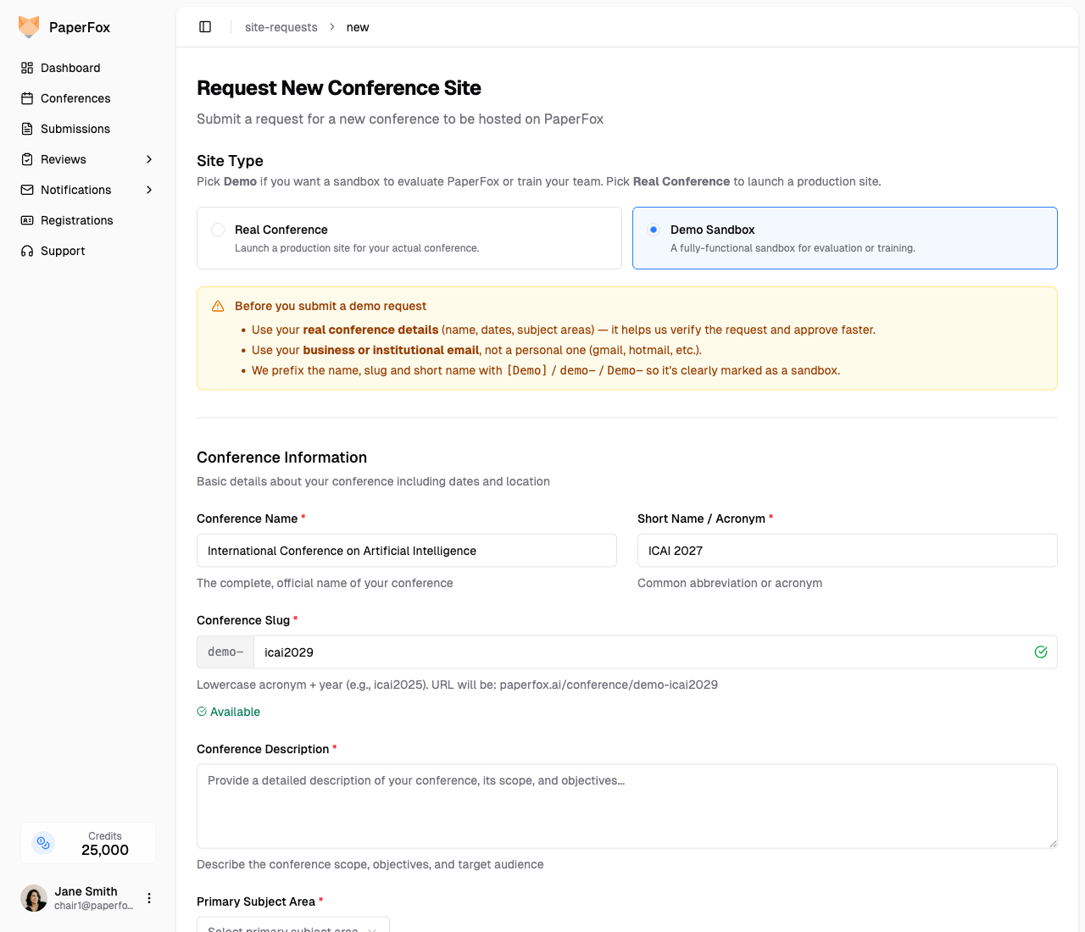The image size is (1085, 932).
Task: Click the Submissions document icon
Action: point(27,129)
